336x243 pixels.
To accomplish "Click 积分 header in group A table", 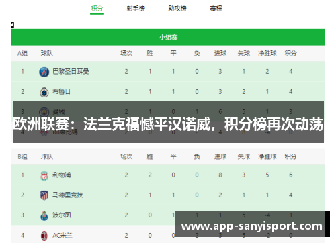I will (290, 54).
